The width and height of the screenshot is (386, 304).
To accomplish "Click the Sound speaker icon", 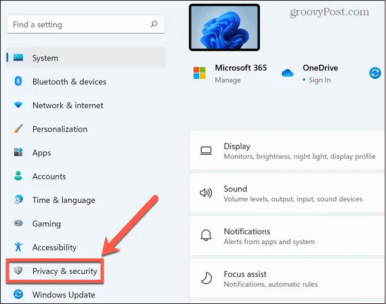I will [x=206, y=193].
